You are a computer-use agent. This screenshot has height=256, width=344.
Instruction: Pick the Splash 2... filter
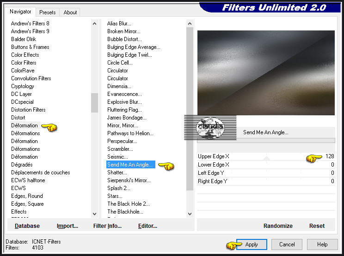119,188
